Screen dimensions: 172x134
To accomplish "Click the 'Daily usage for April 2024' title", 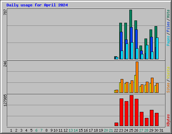I will [37, 5].
